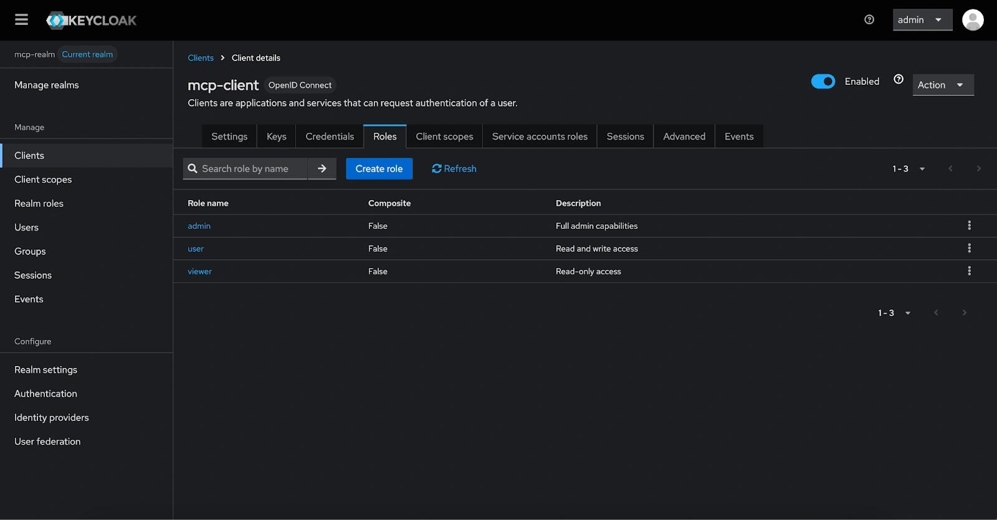Click the Current realm badge
The width and height of the screenshot is (997, 520).
tap(87, 55)
